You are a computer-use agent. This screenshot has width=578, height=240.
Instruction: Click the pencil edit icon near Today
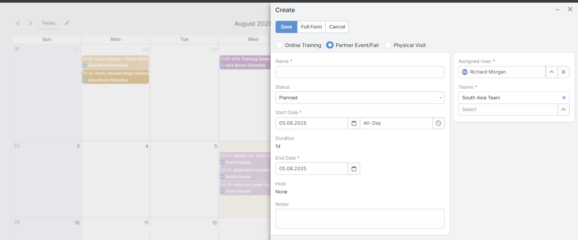pos(67,23)
